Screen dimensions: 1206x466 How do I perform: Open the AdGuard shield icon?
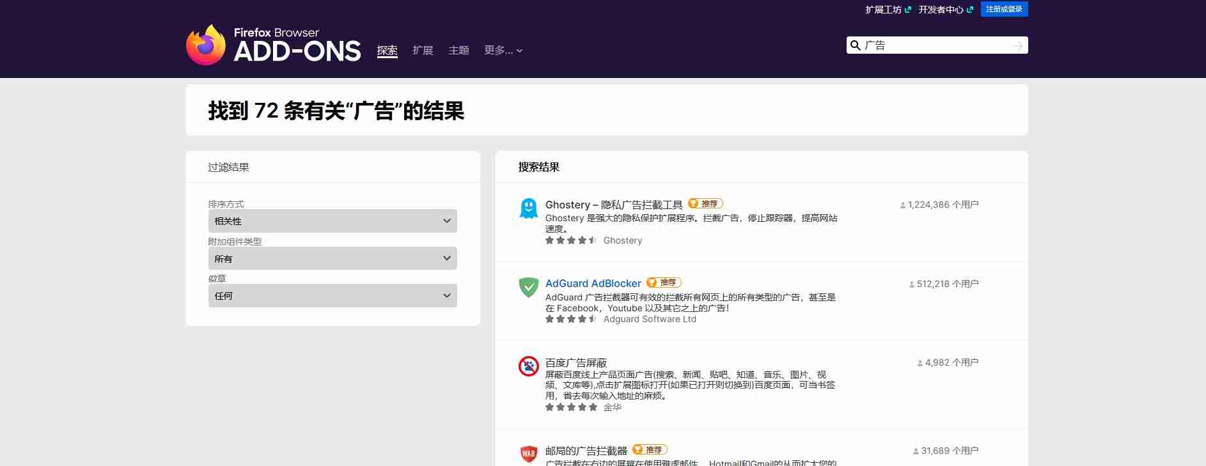[x=528, y=287]
